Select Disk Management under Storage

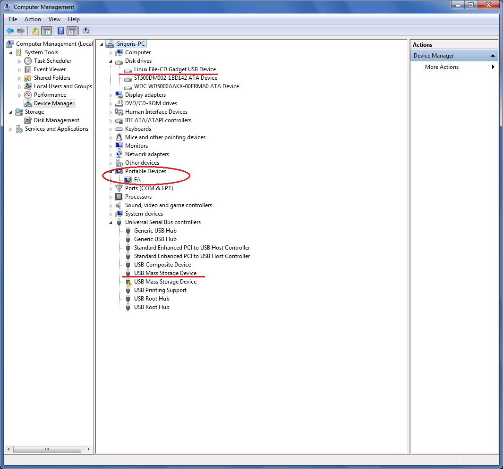pyautogui.click(x=56, y=120)
